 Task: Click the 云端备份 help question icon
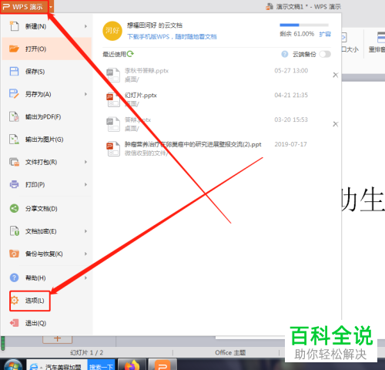click(x=284, y=54)
